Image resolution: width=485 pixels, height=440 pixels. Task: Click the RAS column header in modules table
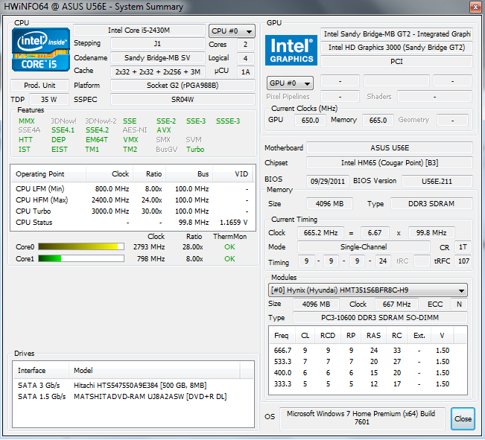pos(374,336)
